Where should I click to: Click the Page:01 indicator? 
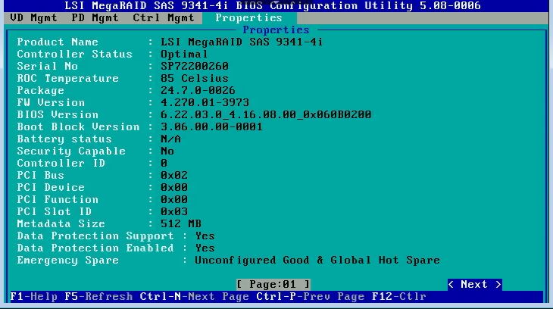[273, 284]
